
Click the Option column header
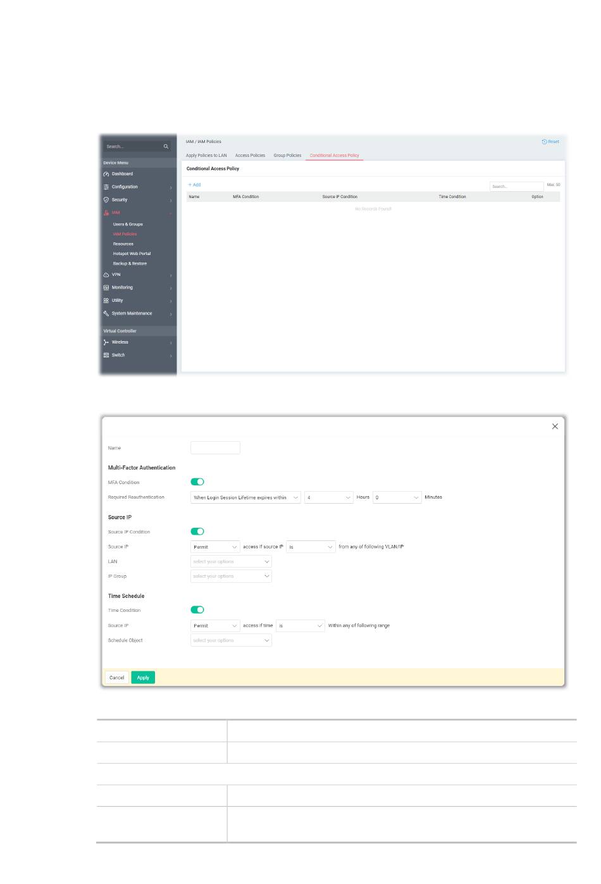537,197
